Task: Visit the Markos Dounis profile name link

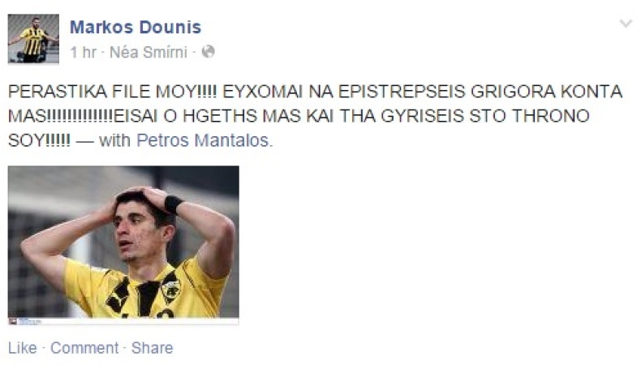Action: click(x=136, y=27)
